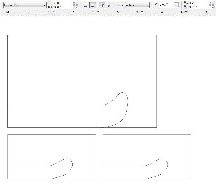The height and width of the screenshot is (185, 216).
Task: Click the Units label
Action: (120, 5)
